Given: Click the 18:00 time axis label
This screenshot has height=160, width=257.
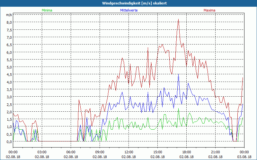Looking at the screenshot, I should tap(187, 152).
